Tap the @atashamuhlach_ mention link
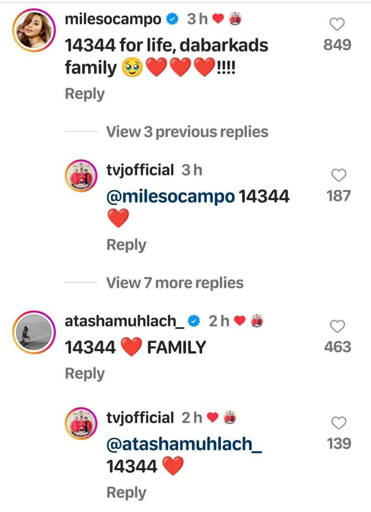The width and height of the screenshot is (371, 512). [184, 444]
